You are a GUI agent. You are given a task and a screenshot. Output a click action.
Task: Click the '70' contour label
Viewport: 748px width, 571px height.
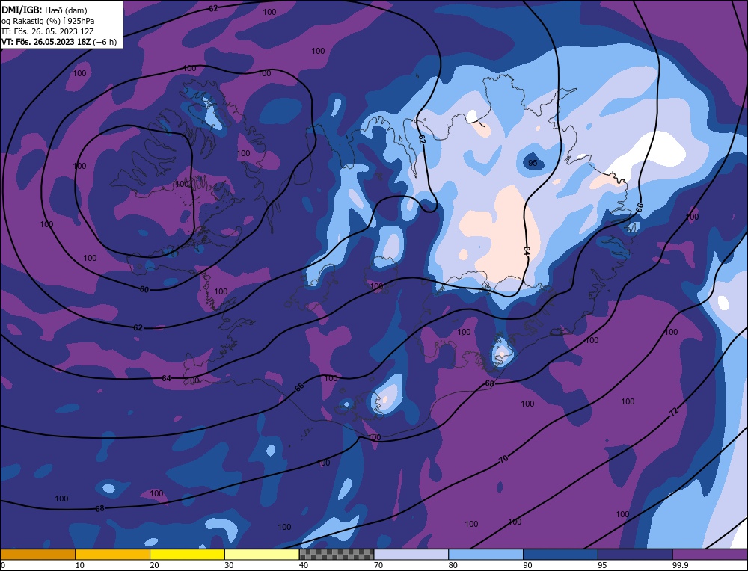click(x=503, y=460)
